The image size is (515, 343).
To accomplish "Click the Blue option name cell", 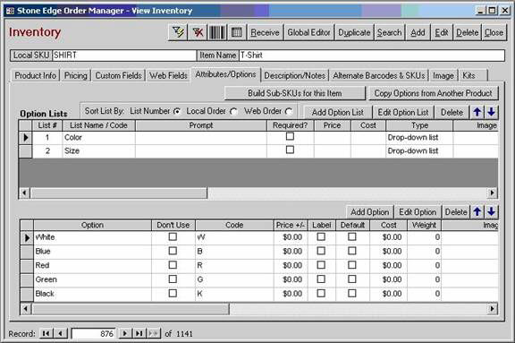I will (93, 252).
